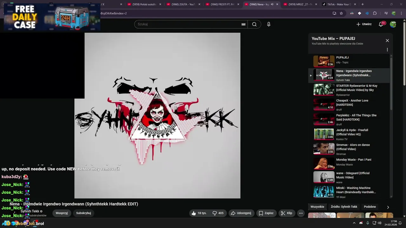Viewport: 406px width, 228px height.
Task: Select the Źródło: Syhnth Tekk chip
Action: point(344,207)
